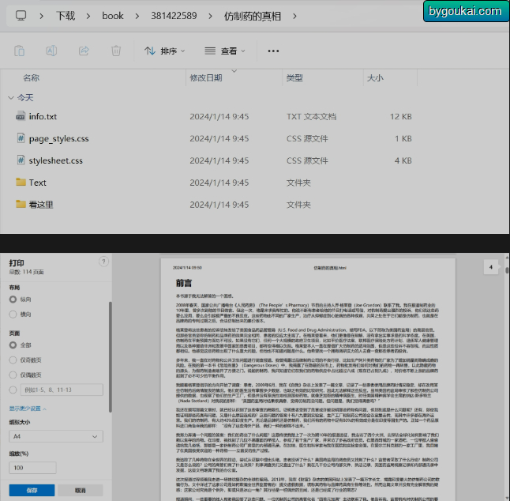Click the print dialog help icon
Image resolution: width=510 pixels, height=501 pixels.
103,262
